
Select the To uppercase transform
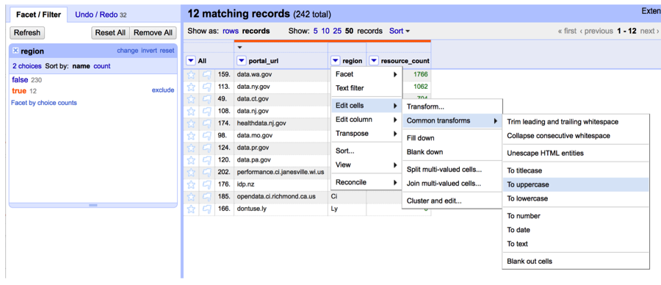click(x=576, y=184)
